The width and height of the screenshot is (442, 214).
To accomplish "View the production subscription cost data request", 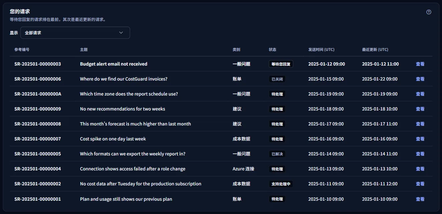I will point(420,184).
